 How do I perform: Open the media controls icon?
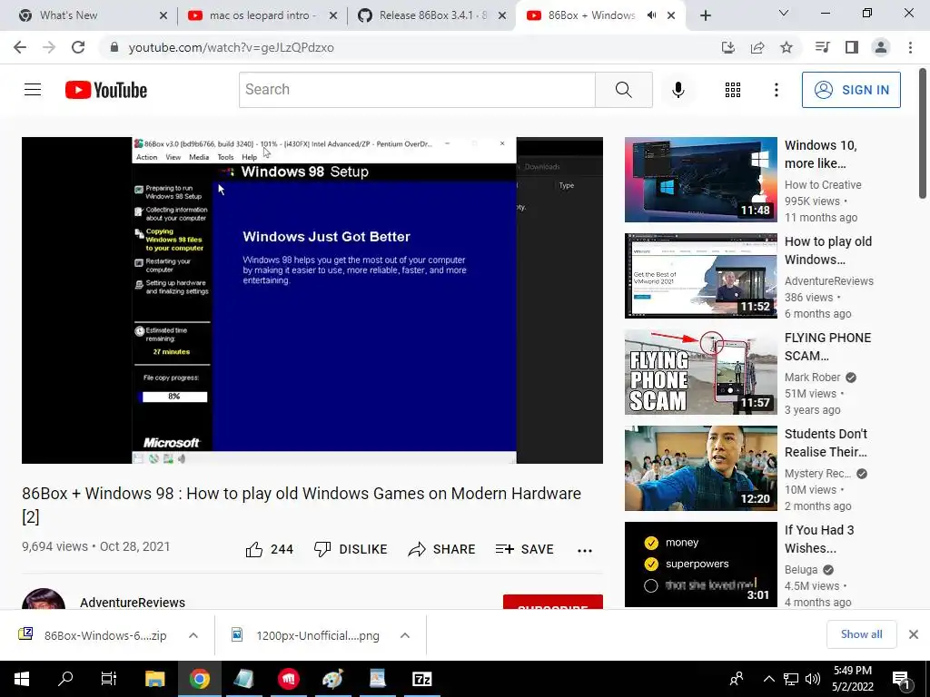(x=822, y=47)
